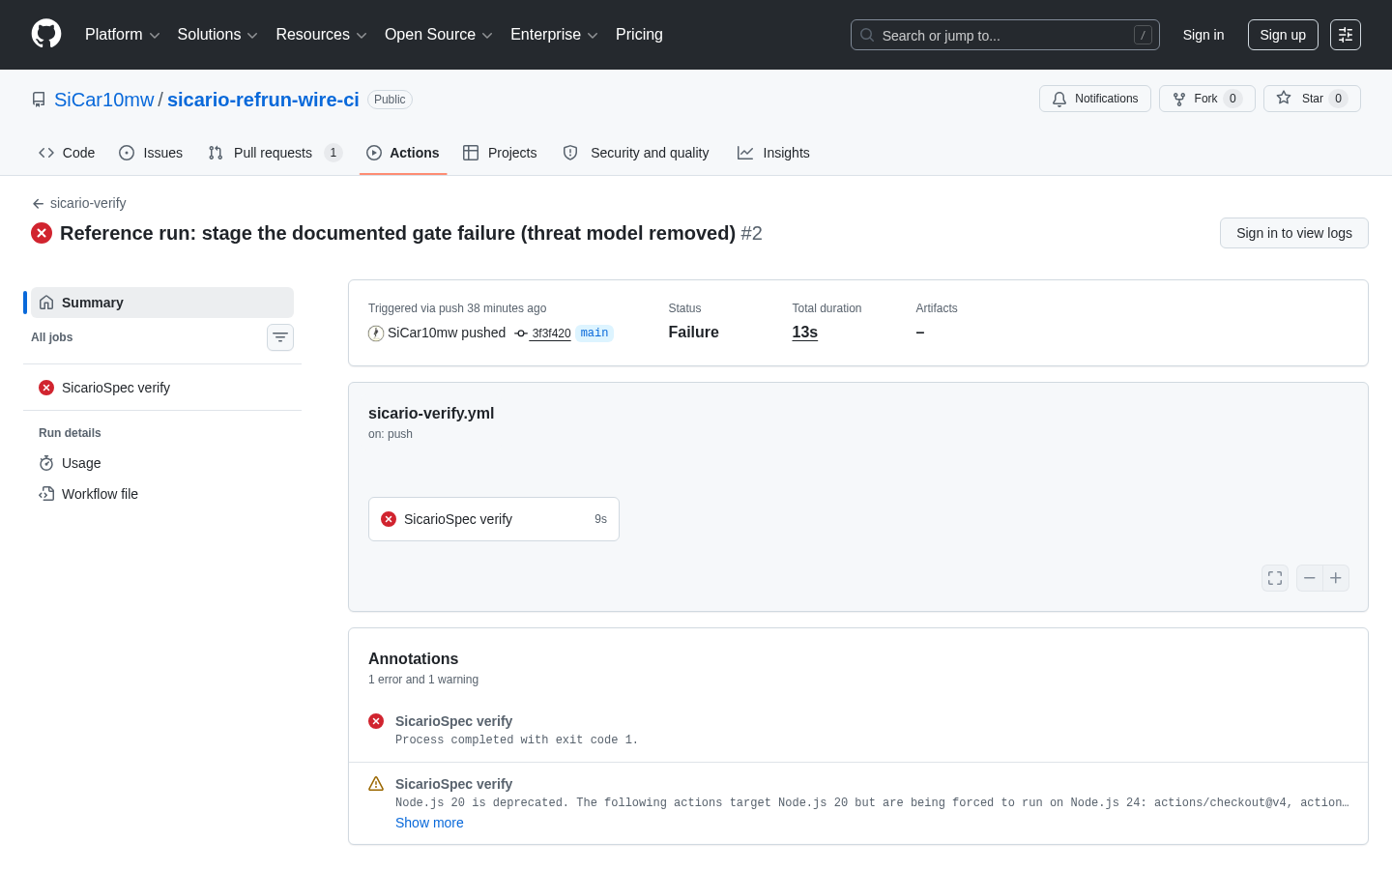
Task: Click the sicario-verify.yml heading
Action: (x=431, y=413)
